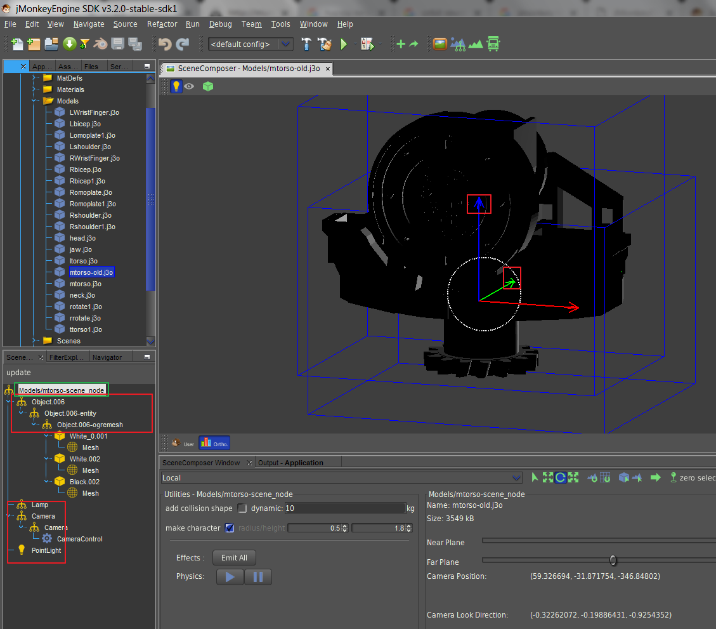Click the New Project toolbar icon
Image resolution: width=716 pixels, height=629 pixels.
[34, 44]
